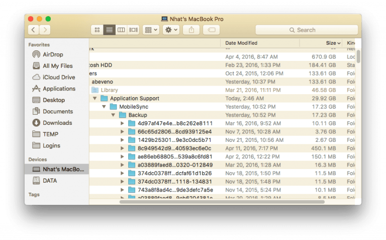Select the Library folder row
The image size is (386, 240).
(222, 90)
